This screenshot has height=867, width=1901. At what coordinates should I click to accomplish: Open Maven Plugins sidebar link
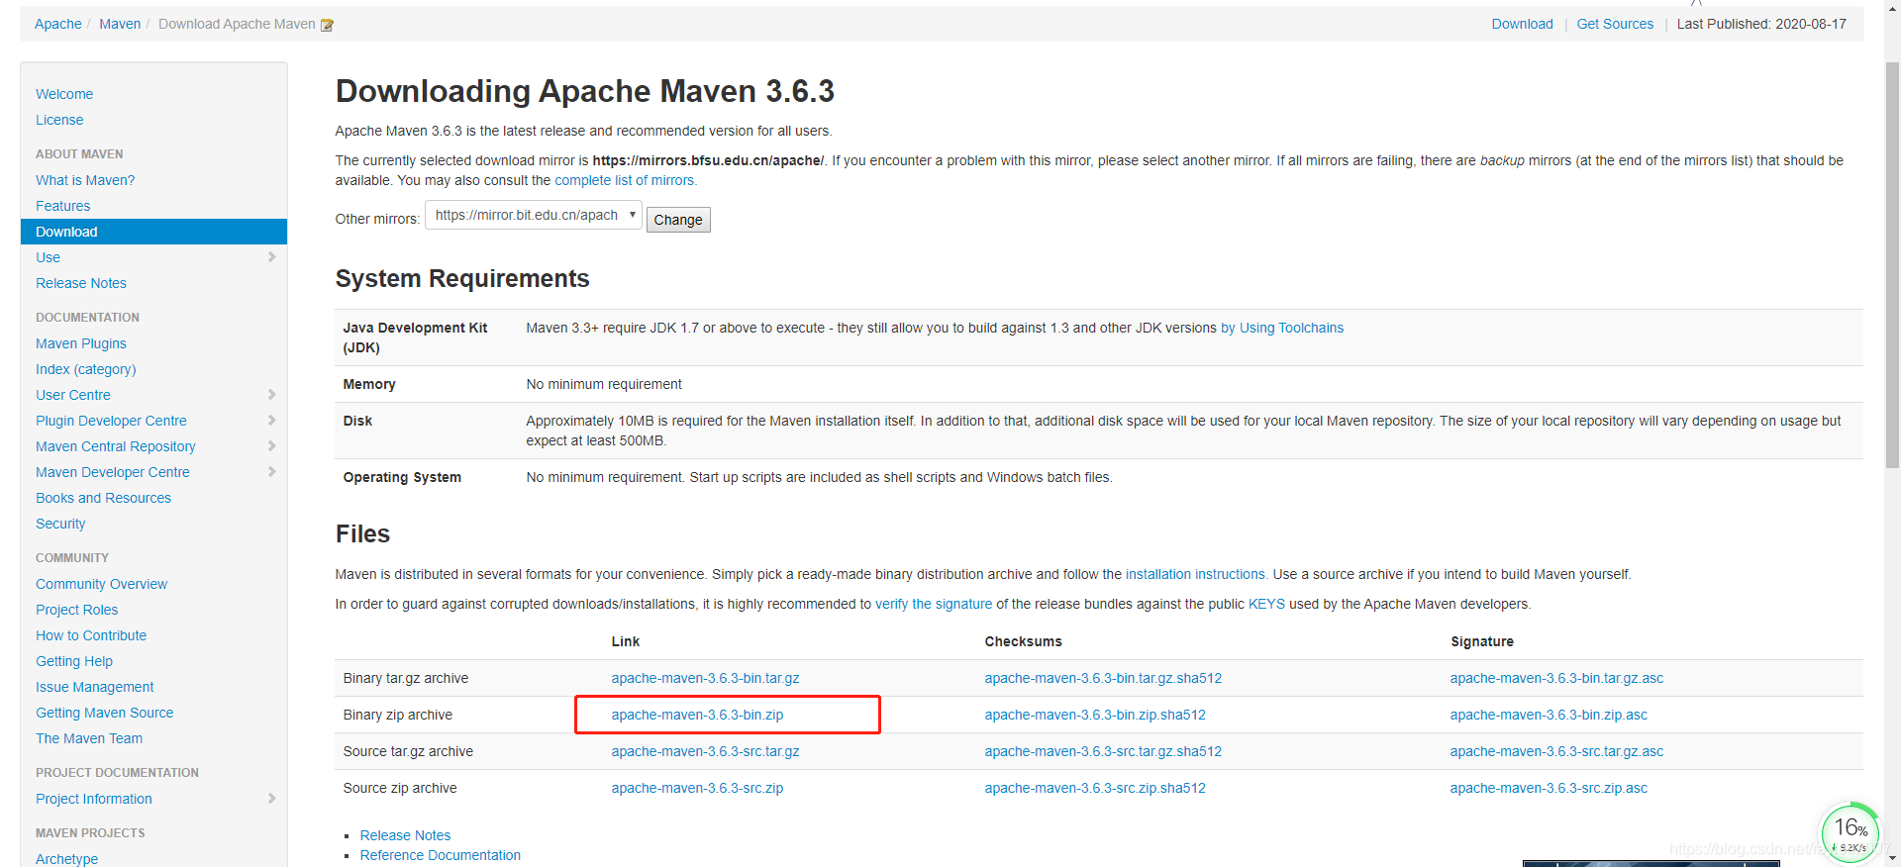81,343
